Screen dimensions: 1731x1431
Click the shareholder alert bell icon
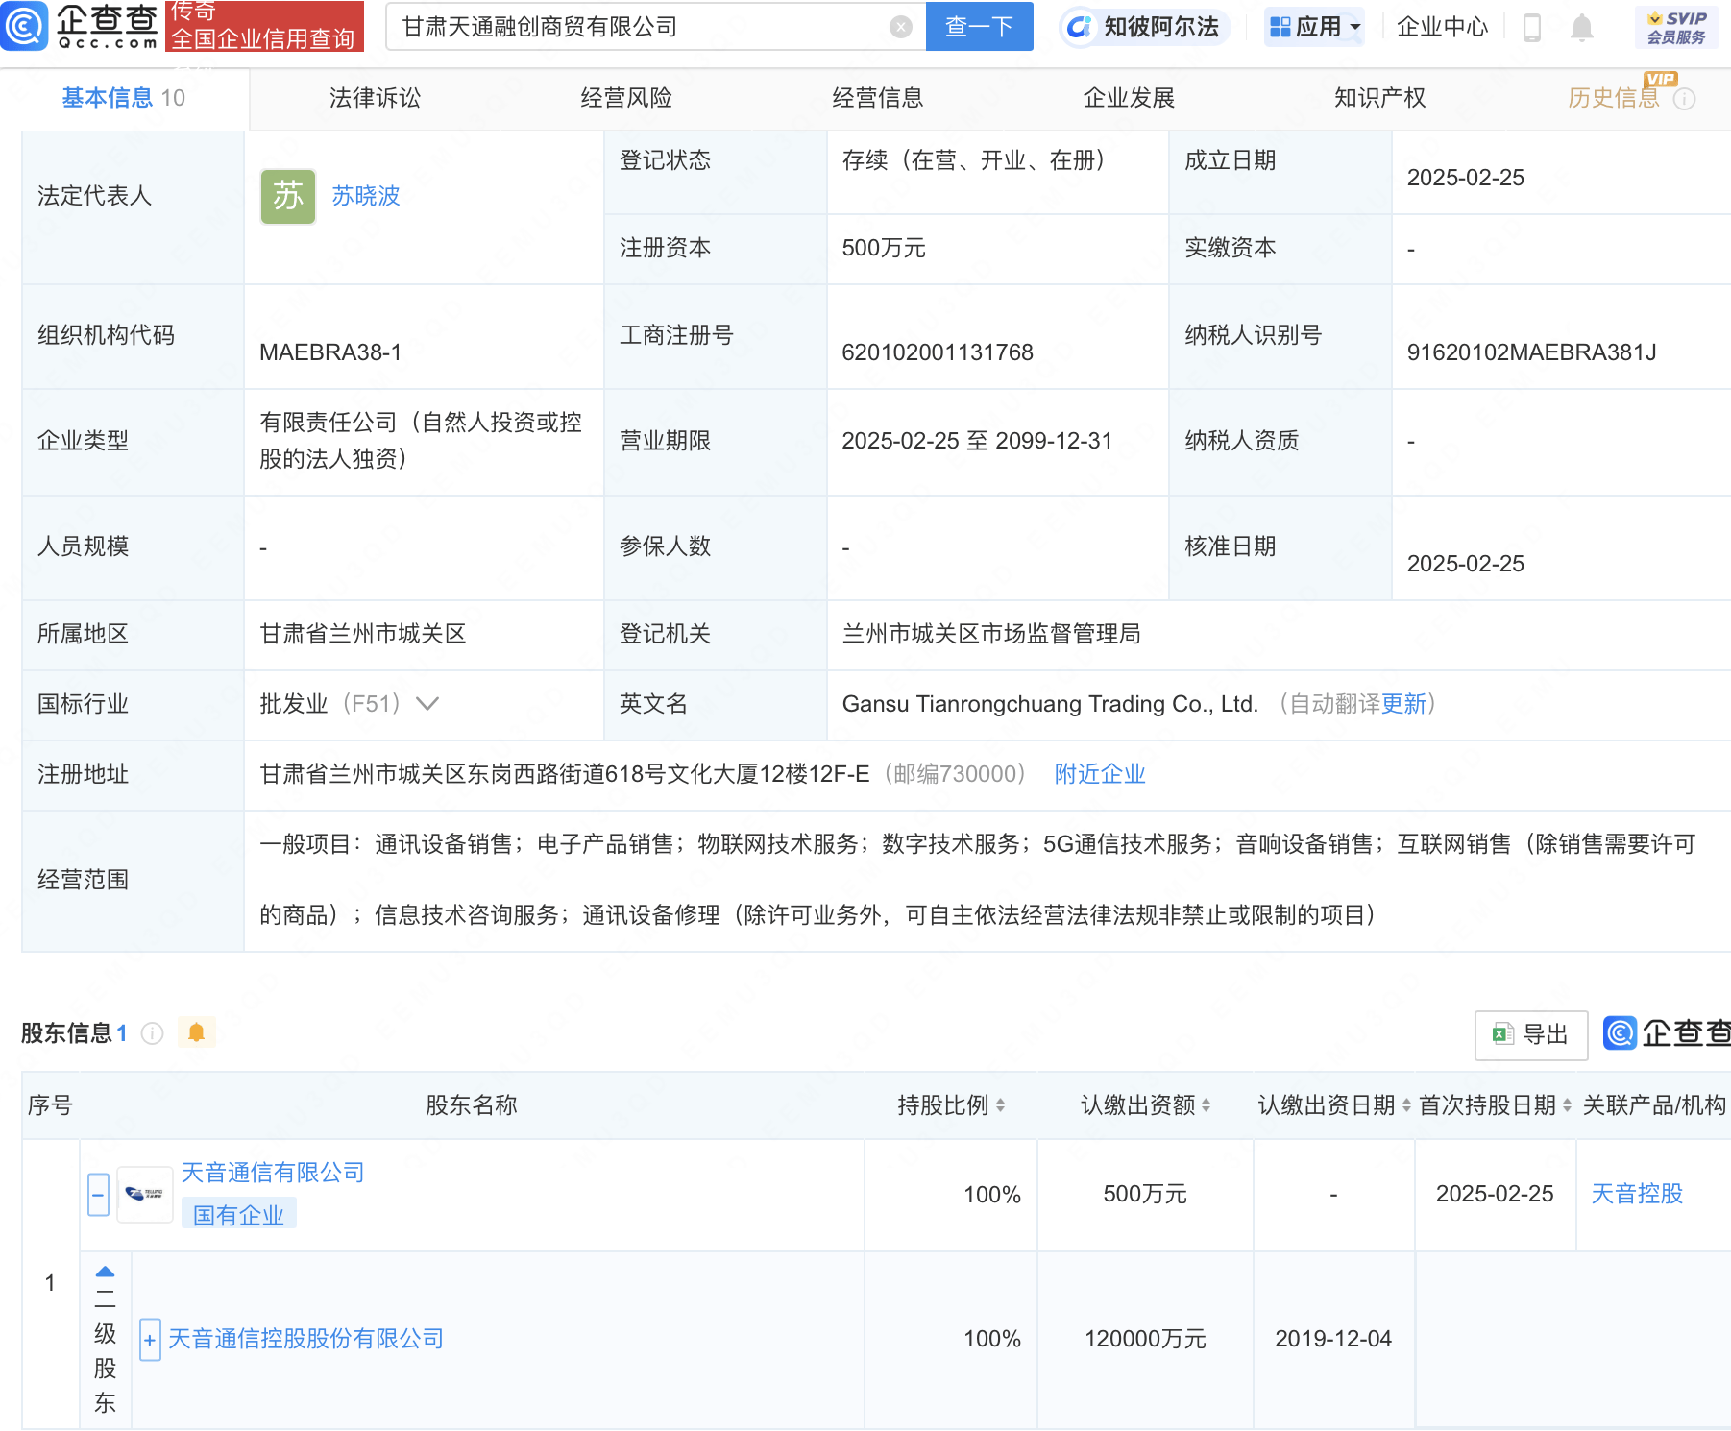tap(197, 1032)
